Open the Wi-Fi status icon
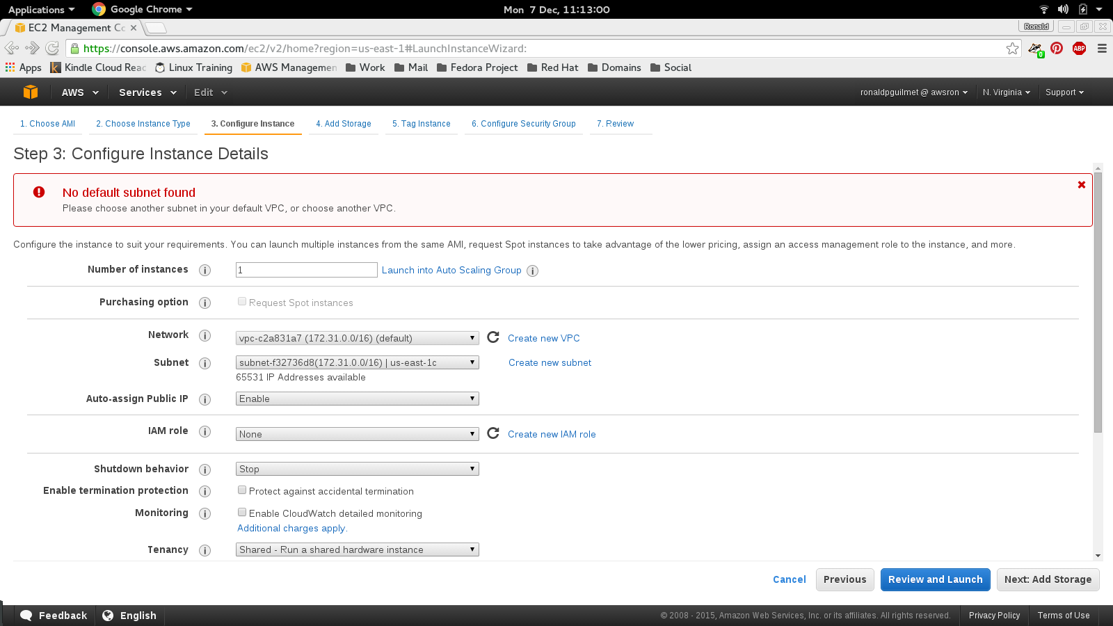This screenshot has height=626, width=1113. [x=1043, y=9]
